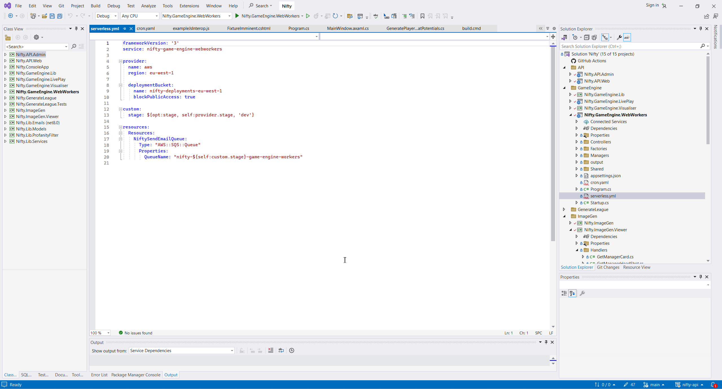Open the Debug configuration dropdown

[x=107, y=16]
